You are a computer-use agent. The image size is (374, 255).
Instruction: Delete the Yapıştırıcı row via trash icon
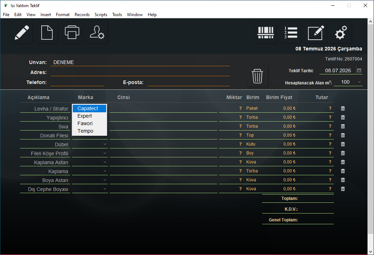coord(343,117)
